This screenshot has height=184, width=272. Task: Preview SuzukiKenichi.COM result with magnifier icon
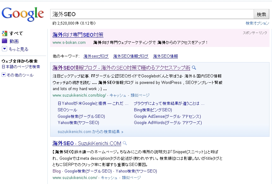[125, 143]
